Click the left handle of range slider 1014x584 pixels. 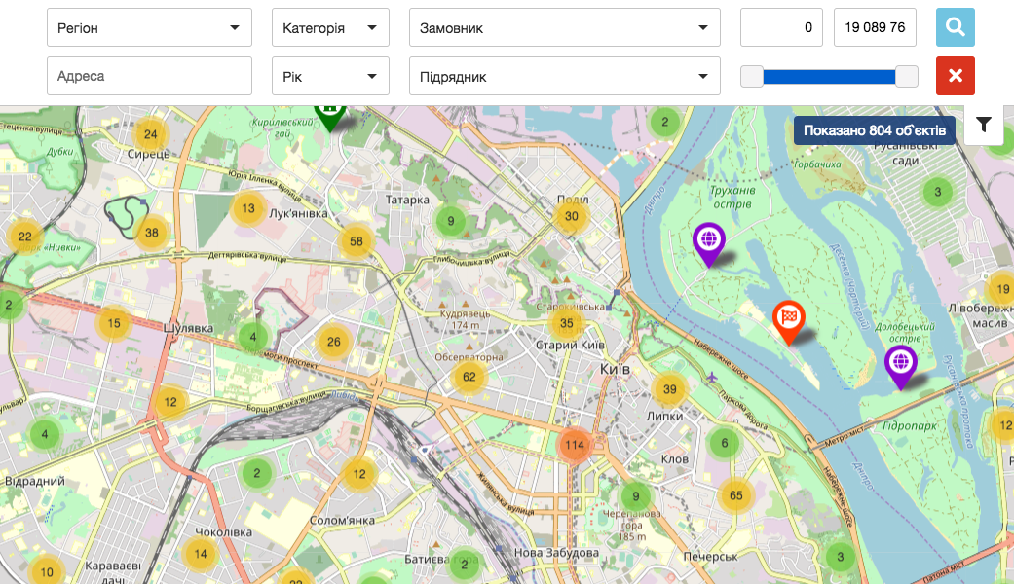coord(752,77)
